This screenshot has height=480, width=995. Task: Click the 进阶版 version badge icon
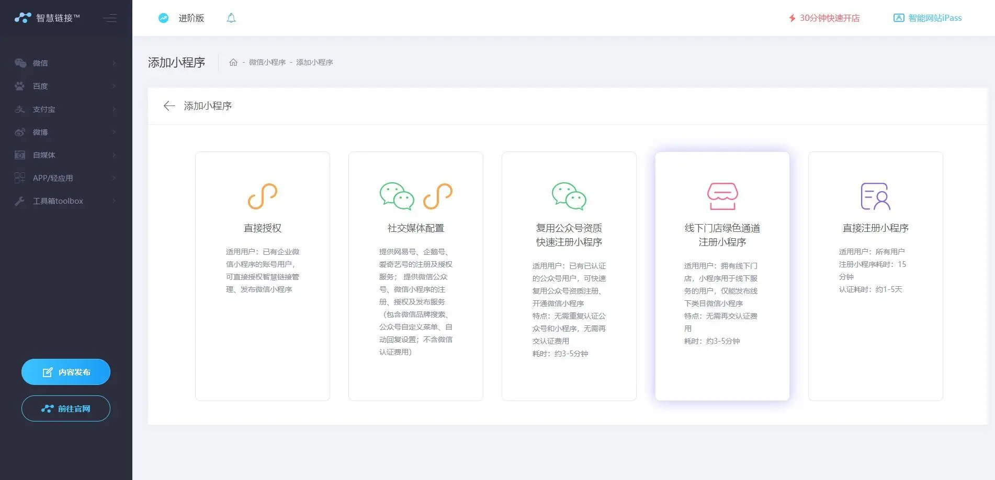[164, 18]
